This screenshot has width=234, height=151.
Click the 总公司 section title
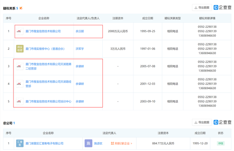(x=8, y=123)
